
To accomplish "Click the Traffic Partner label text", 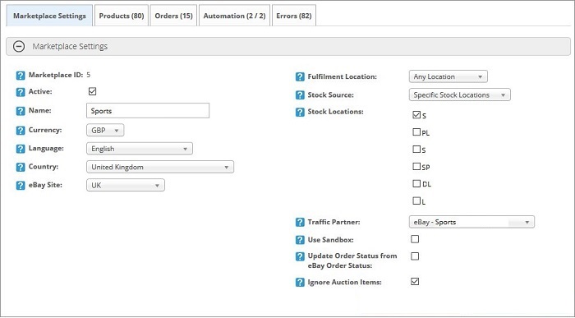I will [333, 222].
